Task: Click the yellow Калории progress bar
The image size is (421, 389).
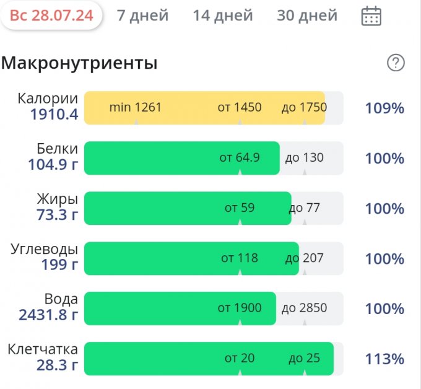Action: pyautogui.click(x=204, y=108)
